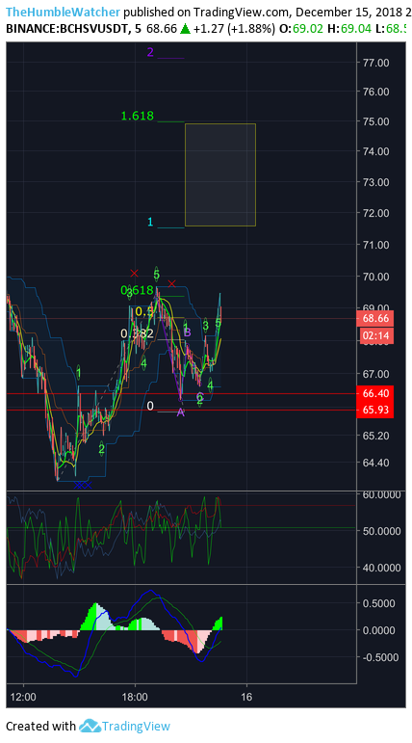
Task: Click the BINANCE:BCHSVUSDT symbol title
Action: click(66, 29)
